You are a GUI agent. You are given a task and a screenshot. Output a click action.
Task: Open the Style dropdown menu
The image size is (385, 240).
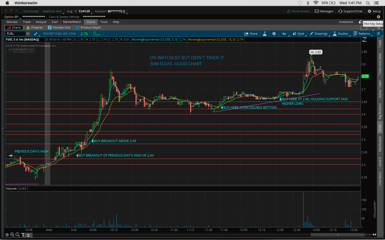coord(299,34)
